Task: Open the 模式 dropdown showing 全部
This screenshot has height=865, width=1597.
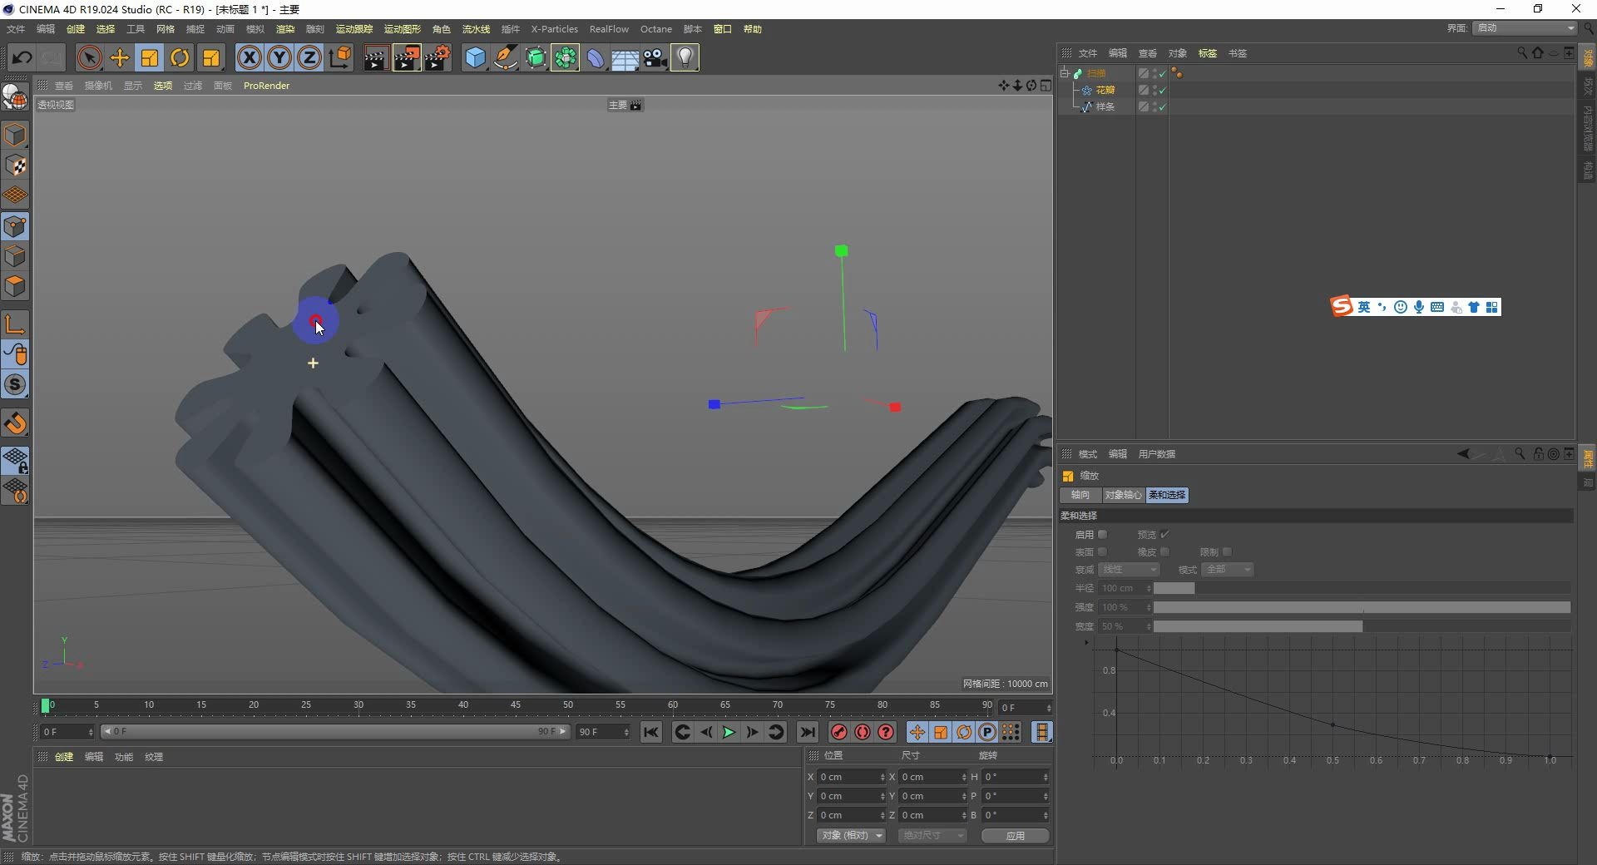Action: pyautogui.click(x=1228, y=570)
